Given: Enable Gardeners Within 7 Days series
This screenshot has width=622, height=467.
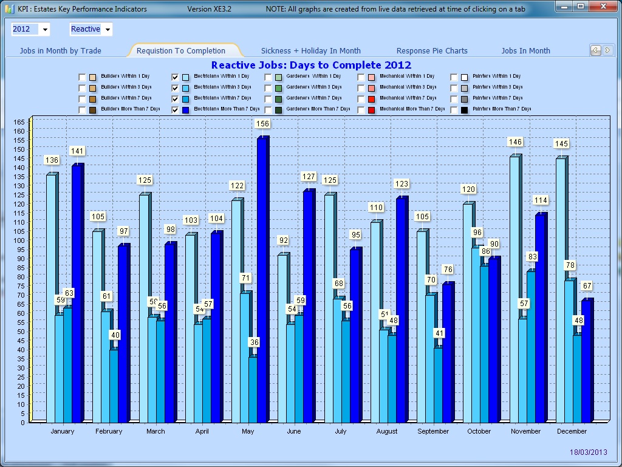Looking at the screenshot, I should 268,99.
